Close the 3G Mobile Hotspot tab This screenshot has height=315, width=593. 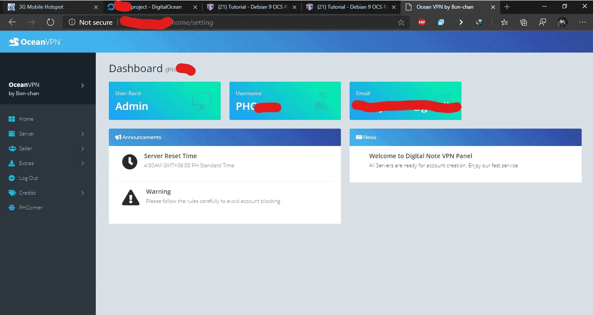pyautogui.click(x=96, y=7)
